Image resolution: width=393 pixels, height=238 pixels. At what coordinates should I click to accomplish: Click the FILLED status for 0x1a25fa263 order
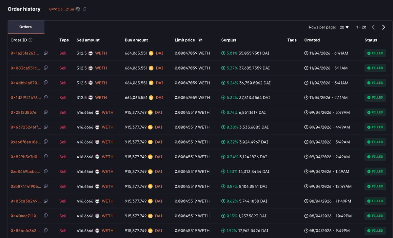[375, 53]
